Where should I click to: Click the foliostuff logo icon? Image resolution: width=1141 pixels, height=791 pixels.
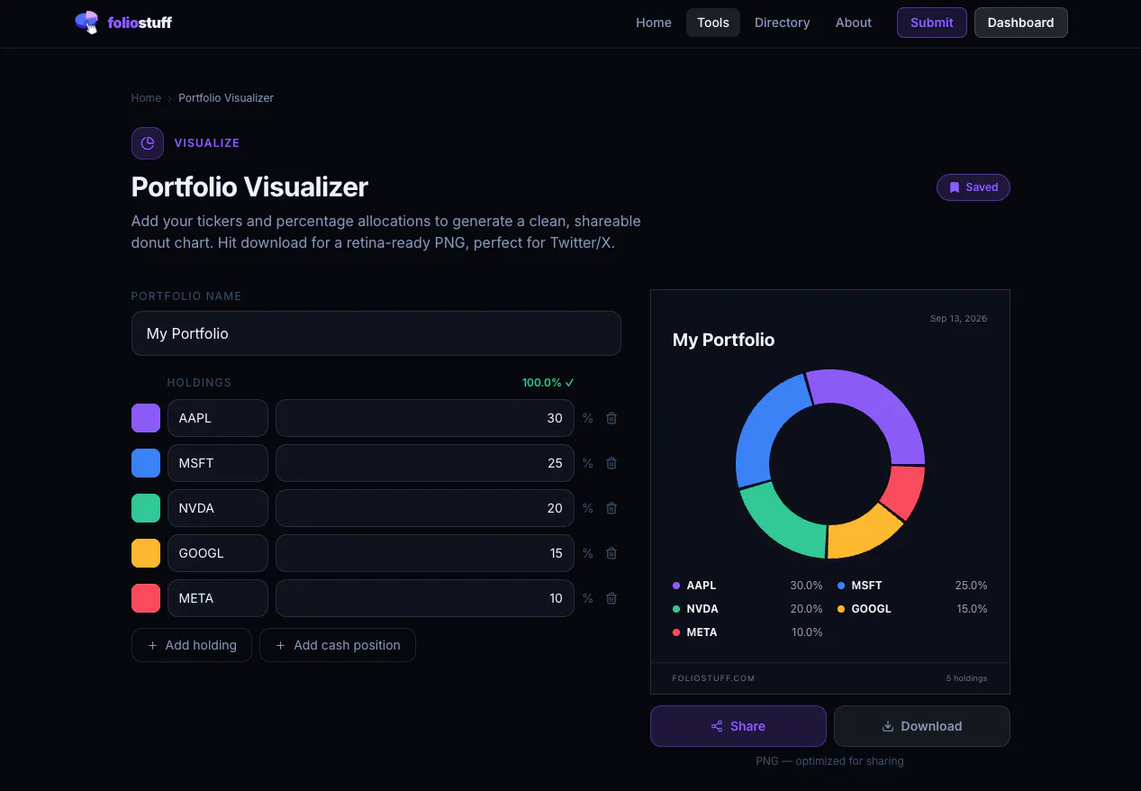87,23
